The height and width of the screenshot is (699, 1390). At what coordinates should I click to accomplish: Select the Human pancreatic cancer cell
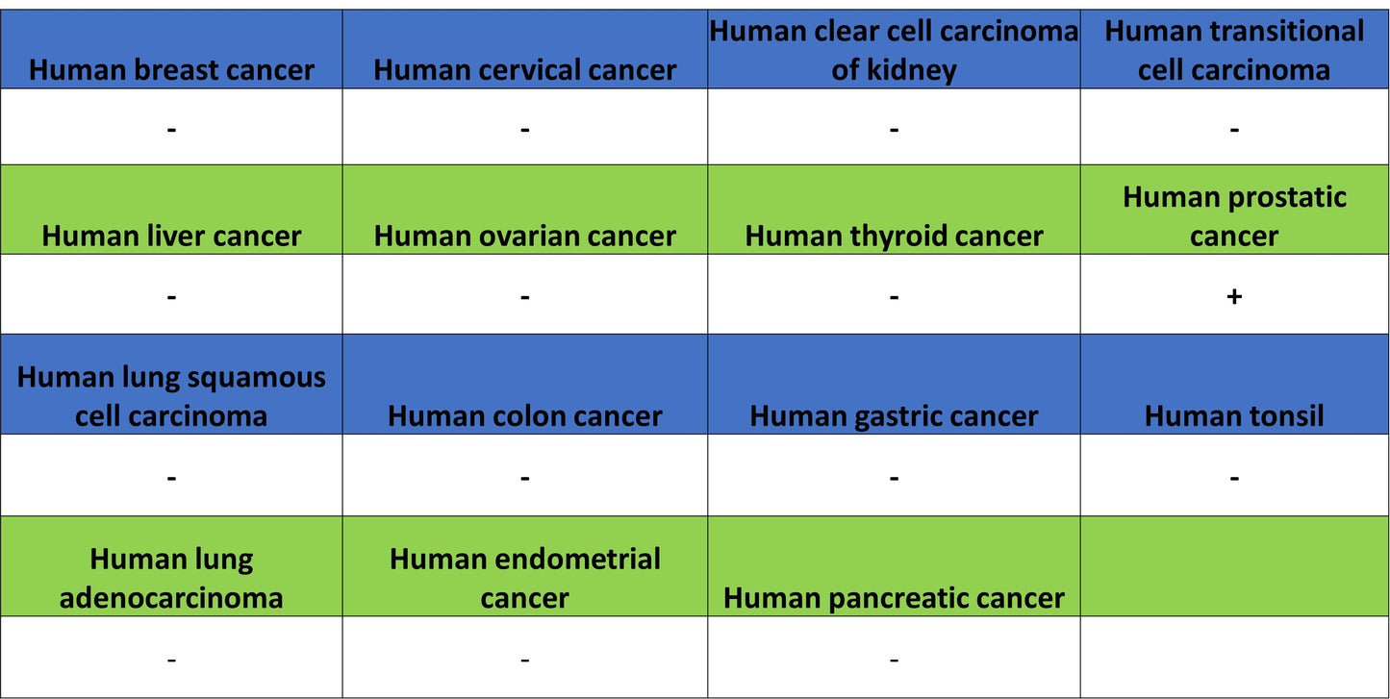coord(894,566)
